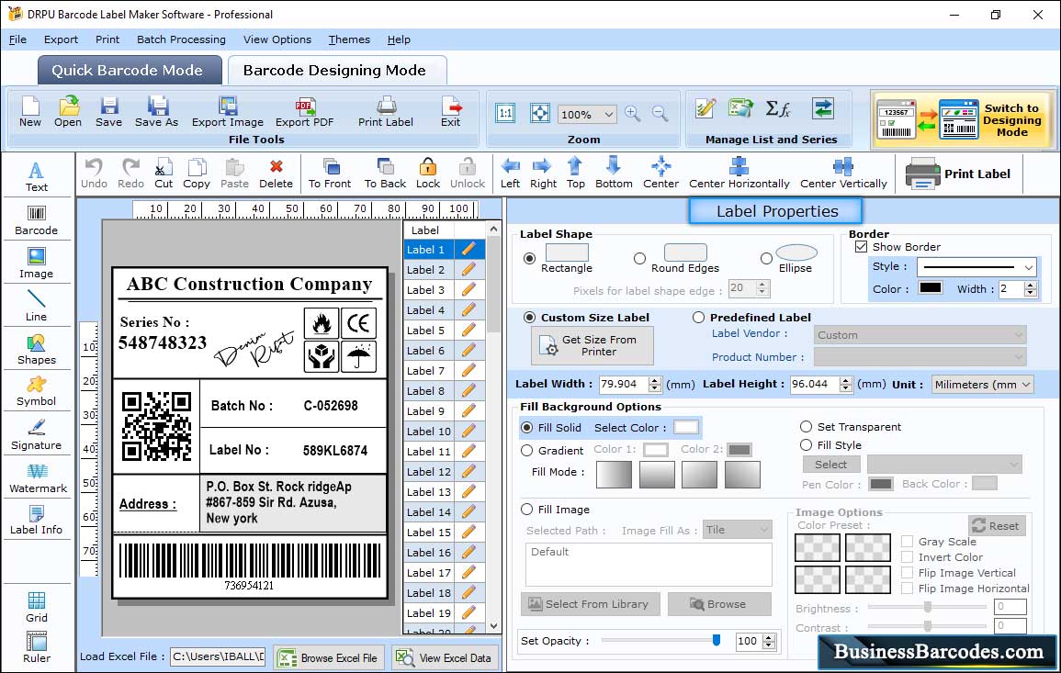Screen dimensions: 1061x673
Task: Click the Fill Solid Select Color swatch
Action: [685, 428]
